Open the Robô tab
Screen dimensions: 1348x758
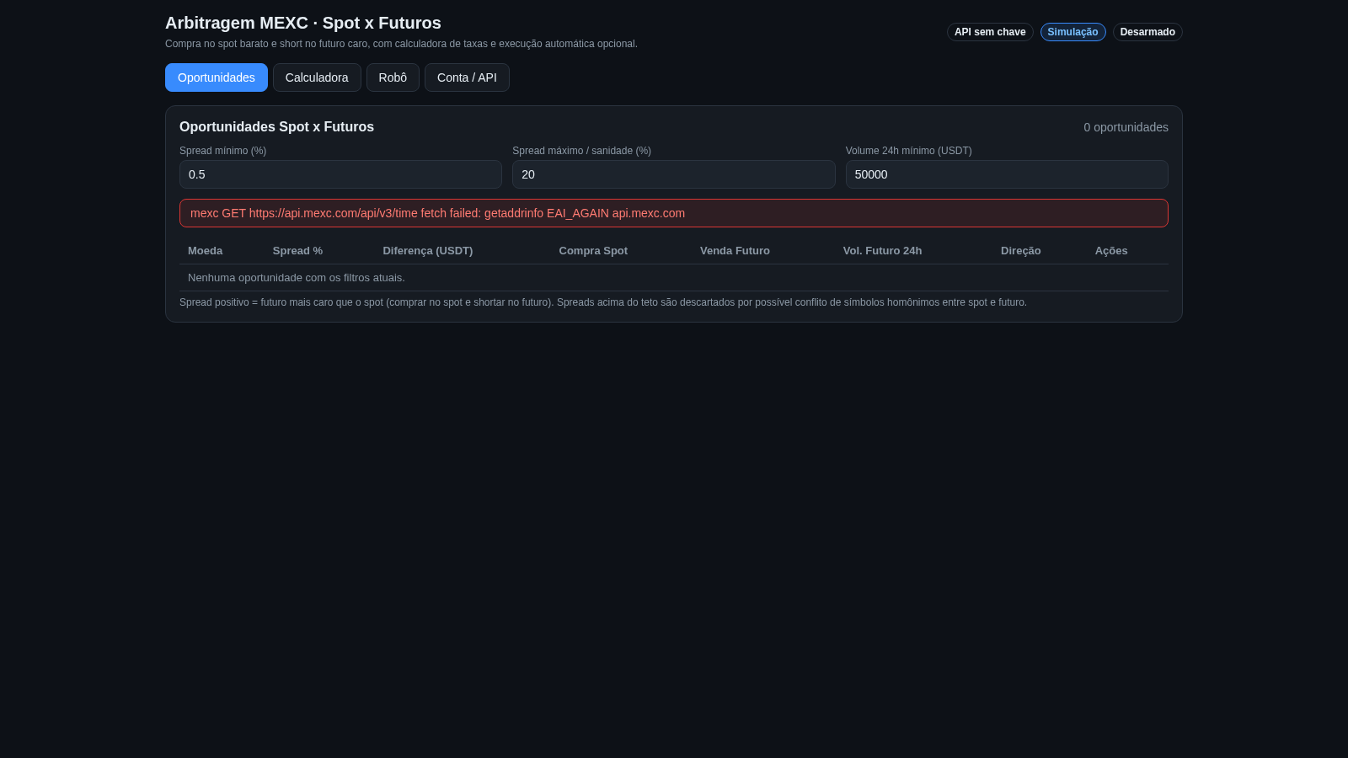point(393,77)
